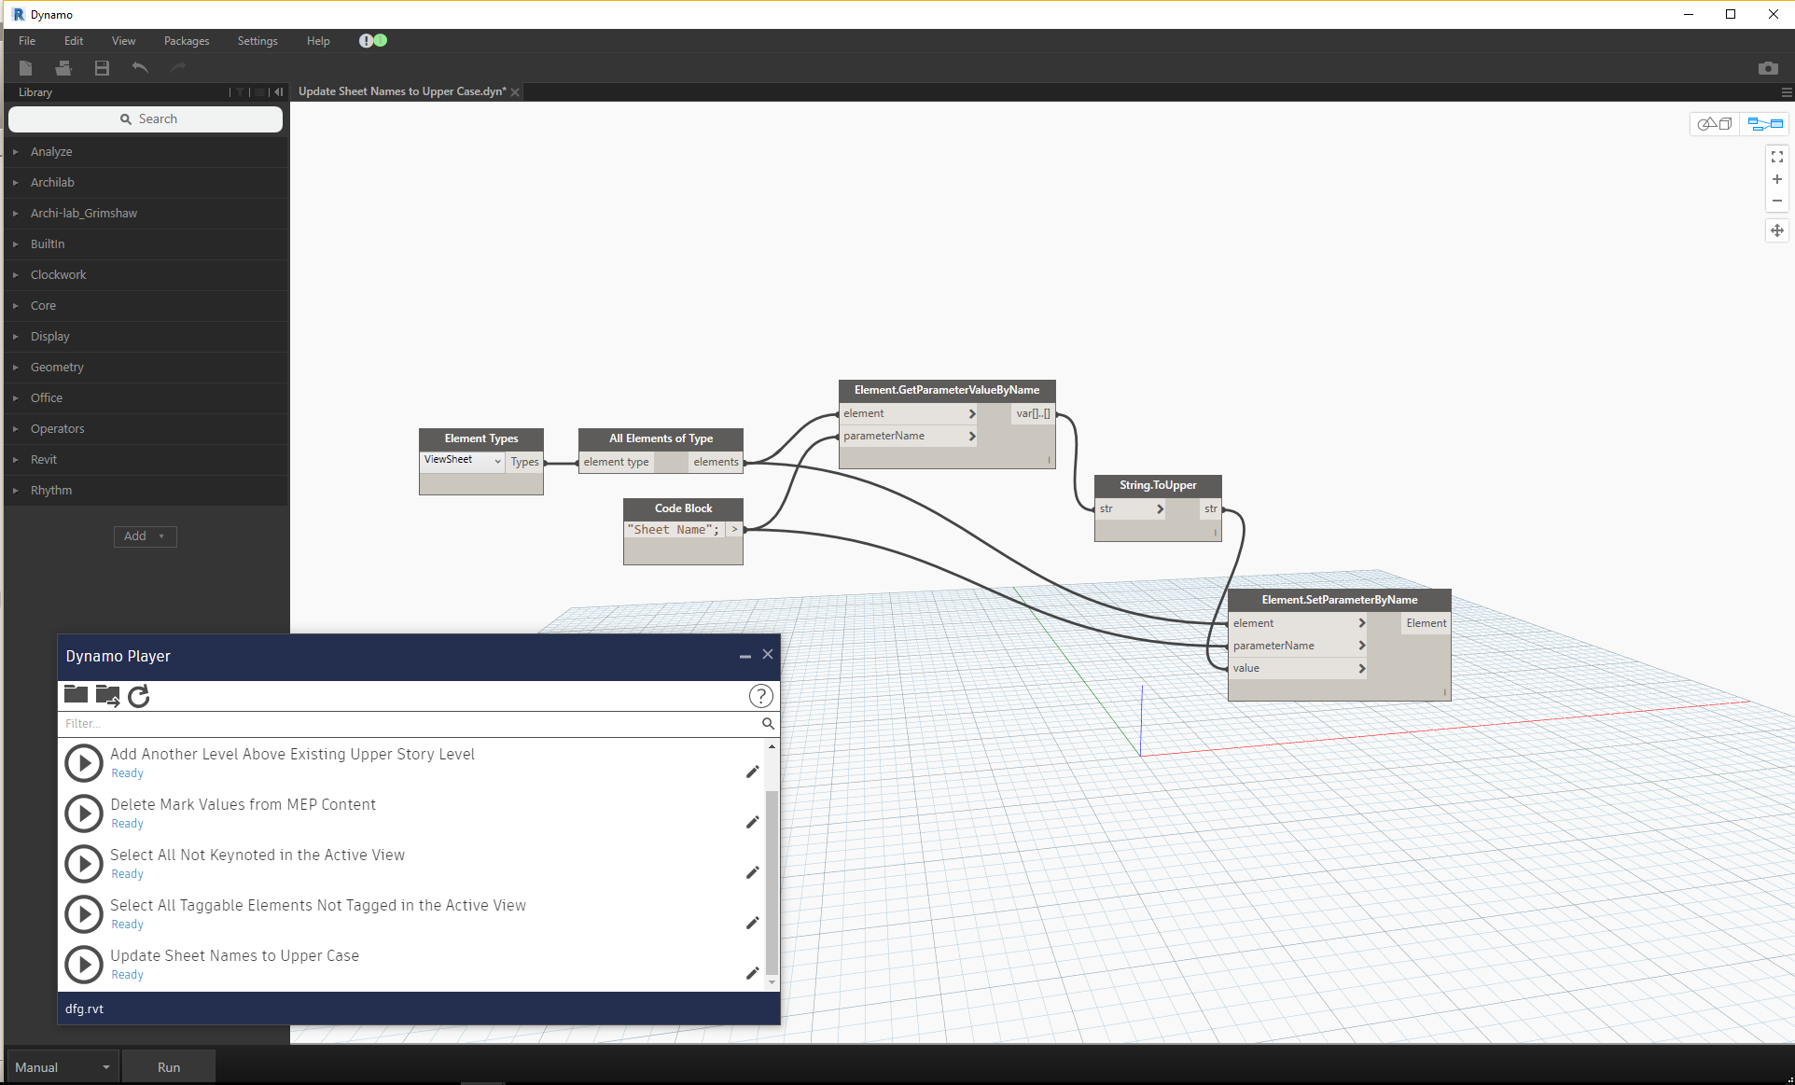Click the Run button
The image size is (1795, 1085).
tap(169, 1067)
